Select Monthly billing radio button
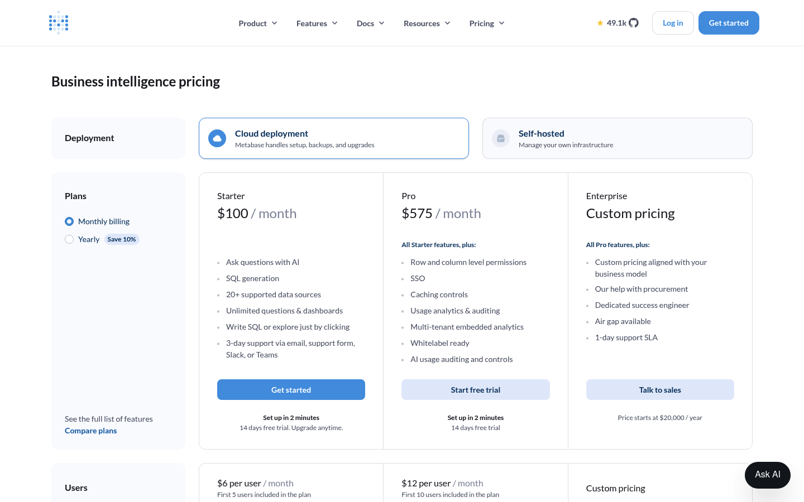 tap(69, 221)
